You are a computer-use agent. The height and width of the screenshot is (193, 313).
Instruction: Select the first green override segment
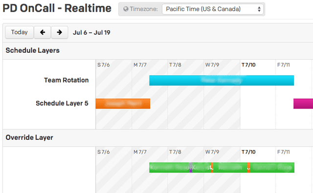[170, 168]
